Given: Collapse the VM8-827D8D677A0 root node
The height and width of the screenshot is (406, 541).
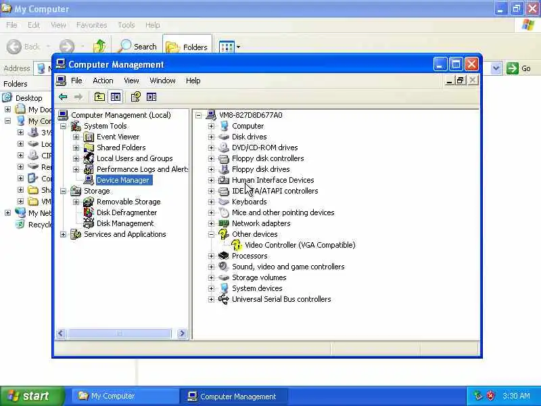Looking at the screenshot, I should coord(198,115).
